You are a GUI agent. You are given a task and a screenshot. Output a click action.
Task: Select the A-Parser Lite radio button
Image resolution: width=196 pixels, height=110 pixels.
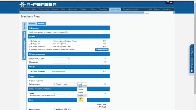point(30,41)
